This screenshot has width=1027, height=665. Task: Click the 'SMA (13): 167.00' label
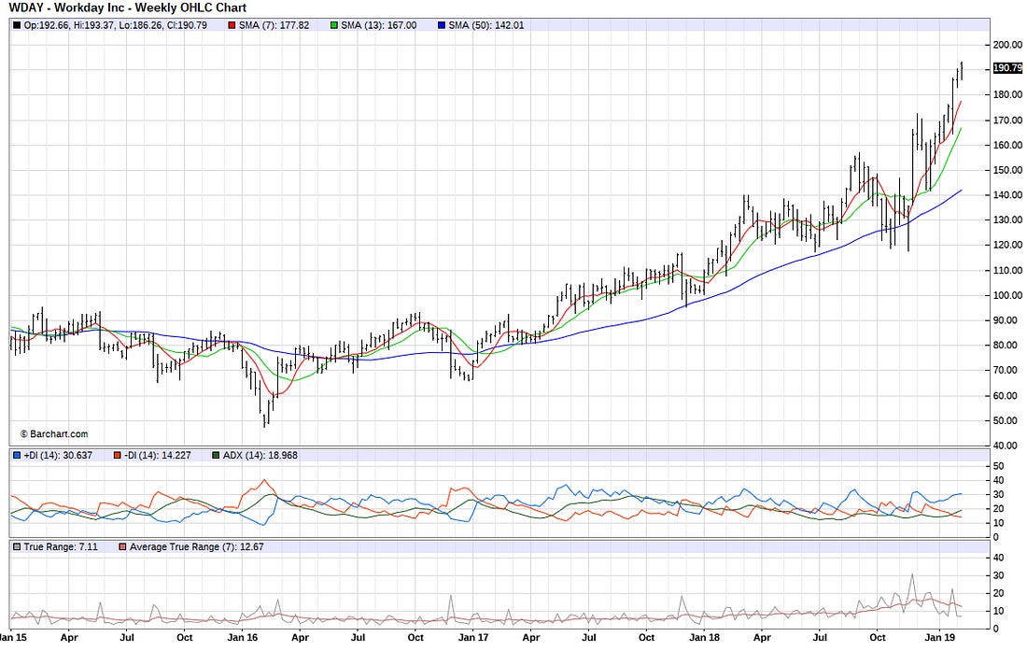[378, 25]
